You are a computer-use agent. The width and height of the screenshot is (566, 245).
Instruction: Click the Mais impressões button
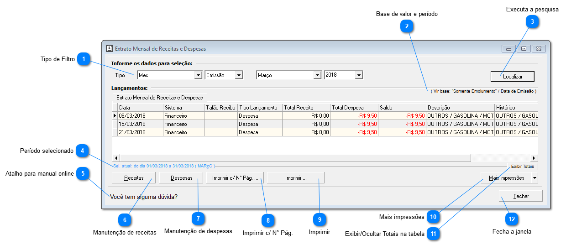point(506,178)
